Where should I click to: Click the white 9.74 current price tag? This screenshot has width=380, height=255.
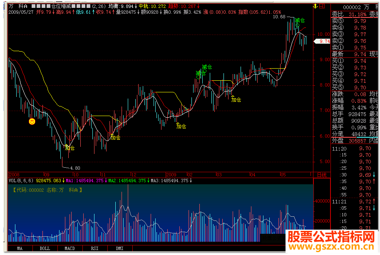(x=322, y=41)
